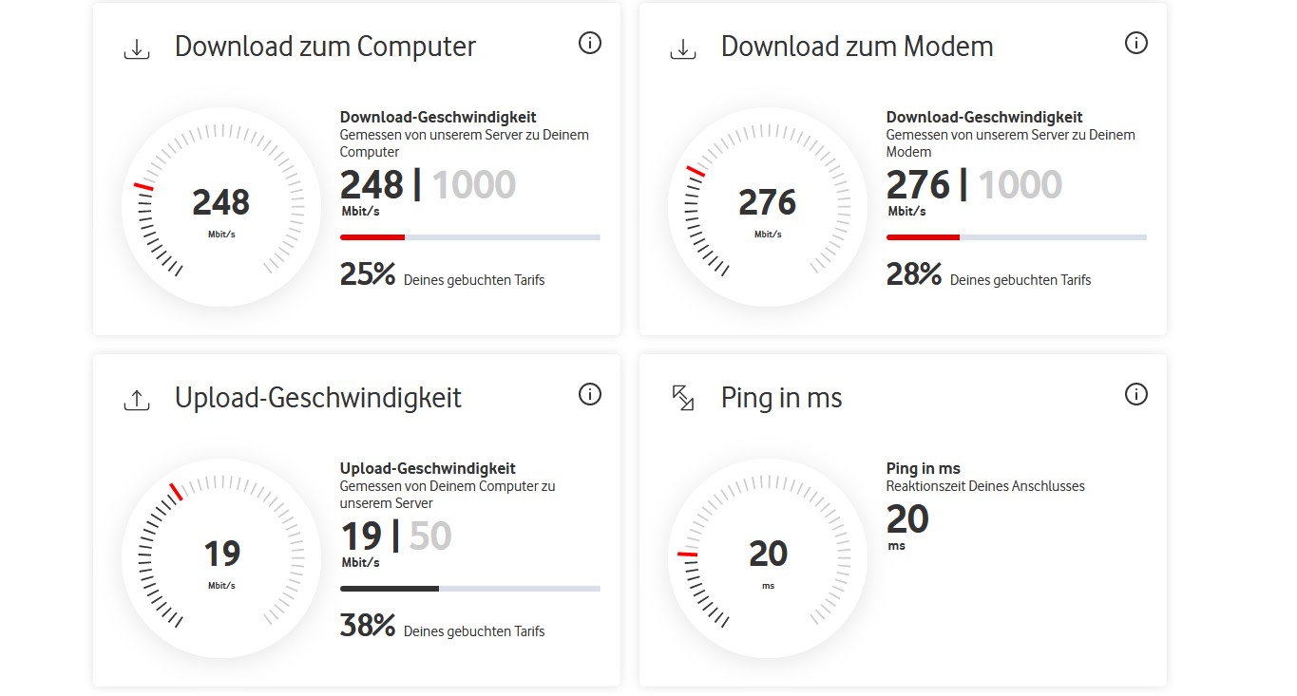Click the 276 Mbit/s gauge dial
Viewport: 1297px width, 696px height.
(768, 207)
